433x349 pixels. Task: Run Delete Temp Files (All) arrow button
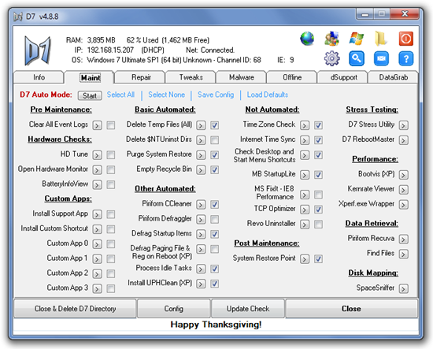click(201, 125)
